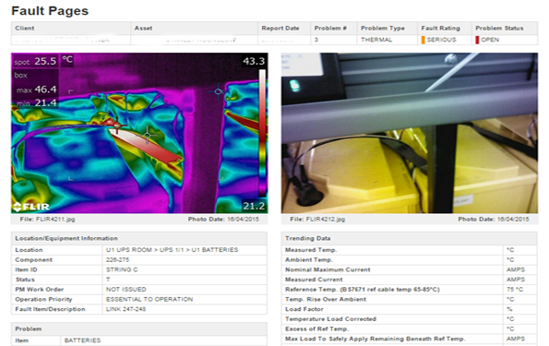Click the NOT ISSUED work order value

[126, 290]
